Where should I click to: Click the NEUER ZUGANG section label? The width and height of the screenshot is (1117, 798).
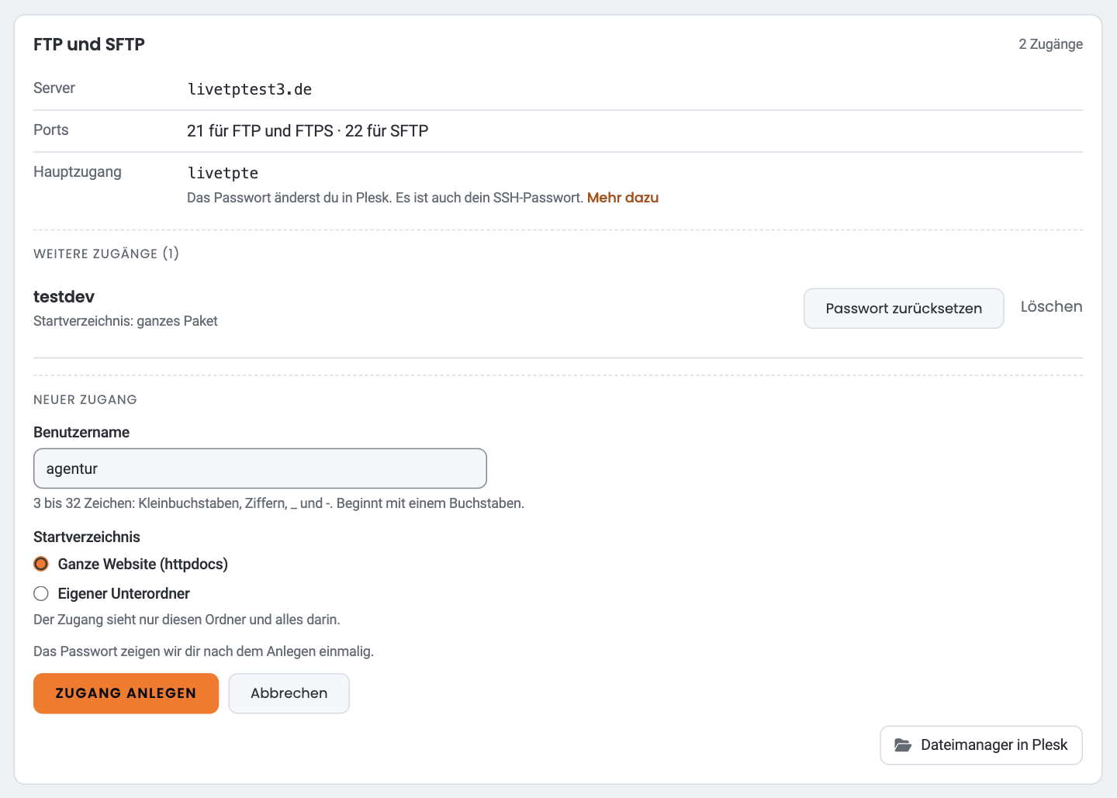tap(85, 400)
